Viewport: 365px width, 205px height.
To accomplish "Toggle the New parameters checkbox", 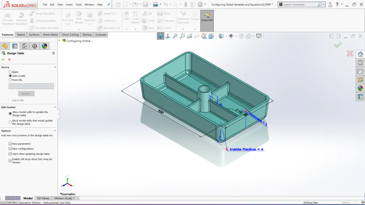I will click(x=10, y=144).
